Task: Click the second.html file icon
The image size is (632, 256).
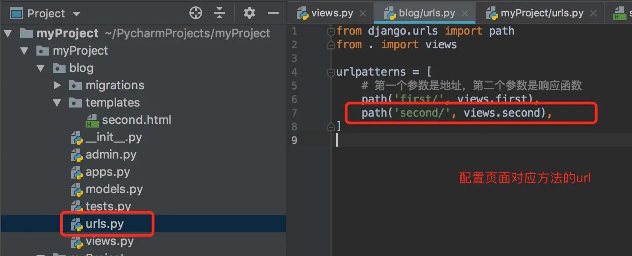Action: pos(92,120)
